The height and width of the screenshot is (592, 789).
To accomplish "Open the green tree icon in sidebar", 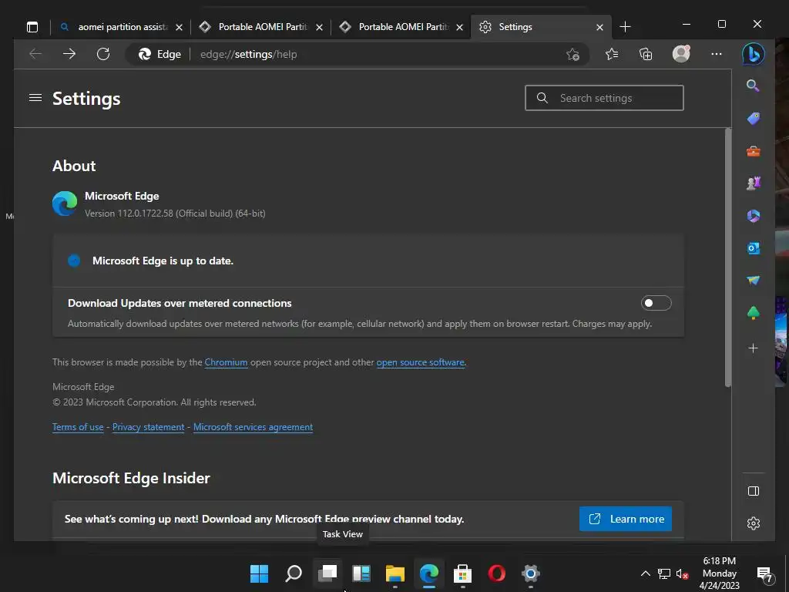I will click(754, 313).
